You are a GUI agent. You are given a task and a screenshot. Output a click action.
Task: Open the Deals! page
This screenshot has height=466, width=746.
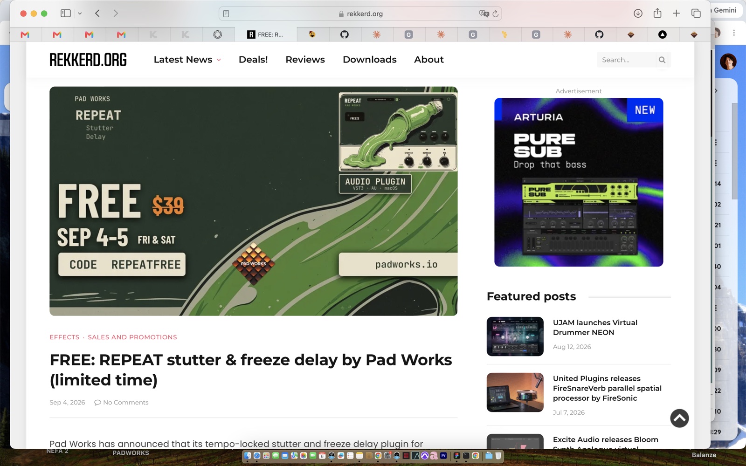click(253, 60)
